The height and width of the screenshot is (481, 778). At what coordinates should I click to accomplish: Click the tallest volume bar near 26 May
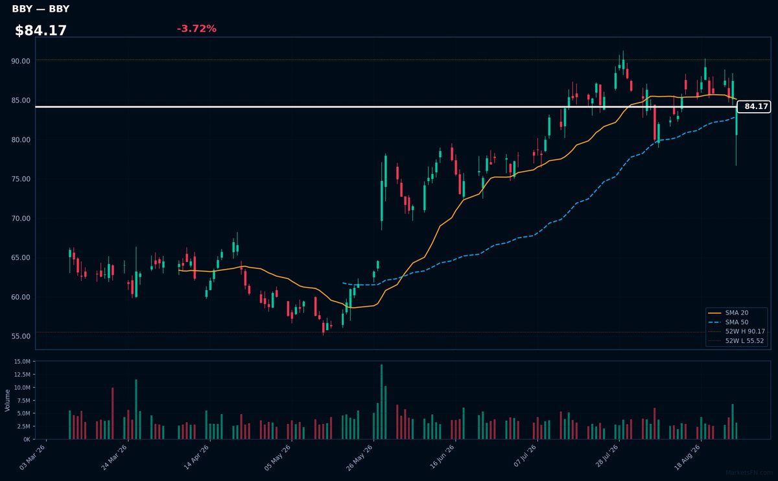pos(381,402)
